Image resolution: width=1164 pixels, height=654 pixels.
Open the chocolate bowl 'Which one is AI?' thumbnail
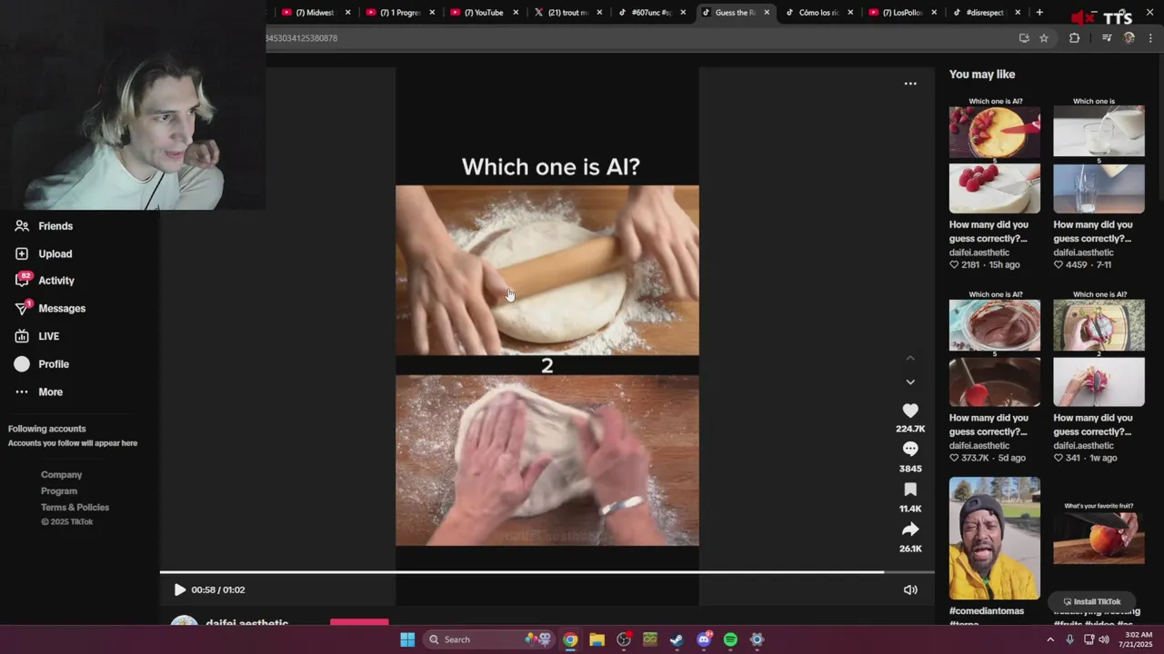pyautogui.click(x=995, y=349)
